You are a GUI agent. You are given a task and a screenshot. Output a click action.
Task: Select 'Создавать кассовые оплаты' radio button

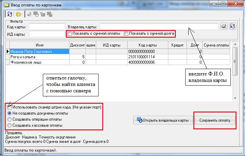tap(9, 125)
